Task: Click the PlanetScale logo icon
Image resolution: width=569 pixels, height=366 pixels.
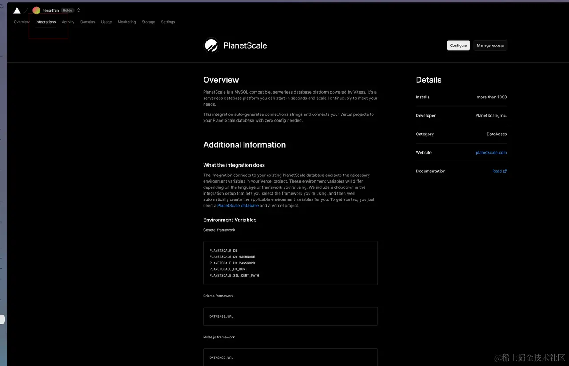Action: coord(212,45)
